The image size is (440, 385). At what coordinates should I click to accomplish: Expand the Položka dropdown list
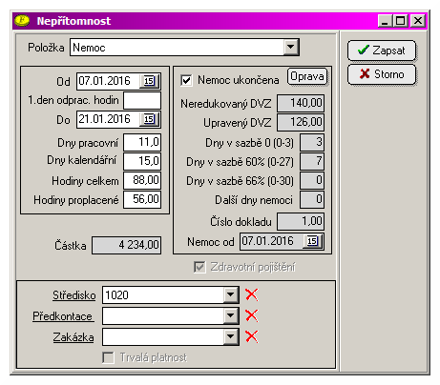[x=291, y=48]
